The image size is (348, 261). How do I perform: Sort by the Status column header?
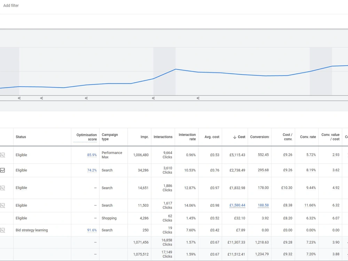click(x=21, y=137)
